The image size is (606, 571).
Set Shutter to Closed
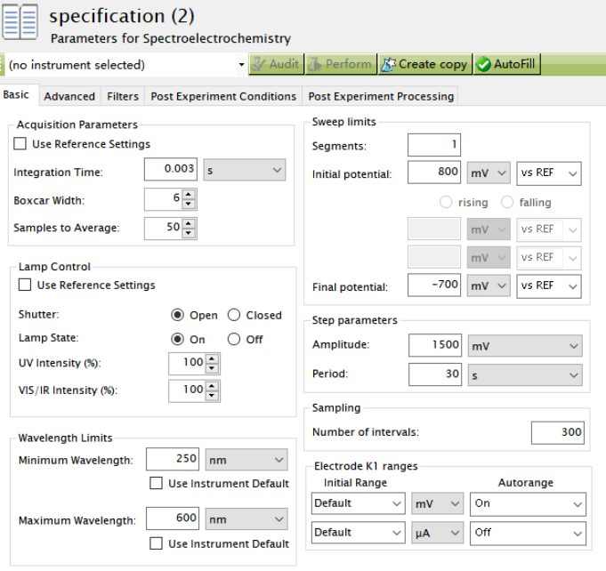point(234,315)
